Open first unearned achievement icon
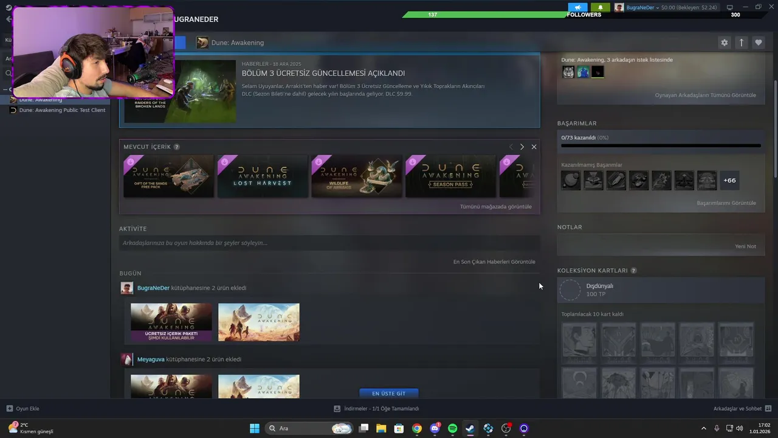 [571, 180]
